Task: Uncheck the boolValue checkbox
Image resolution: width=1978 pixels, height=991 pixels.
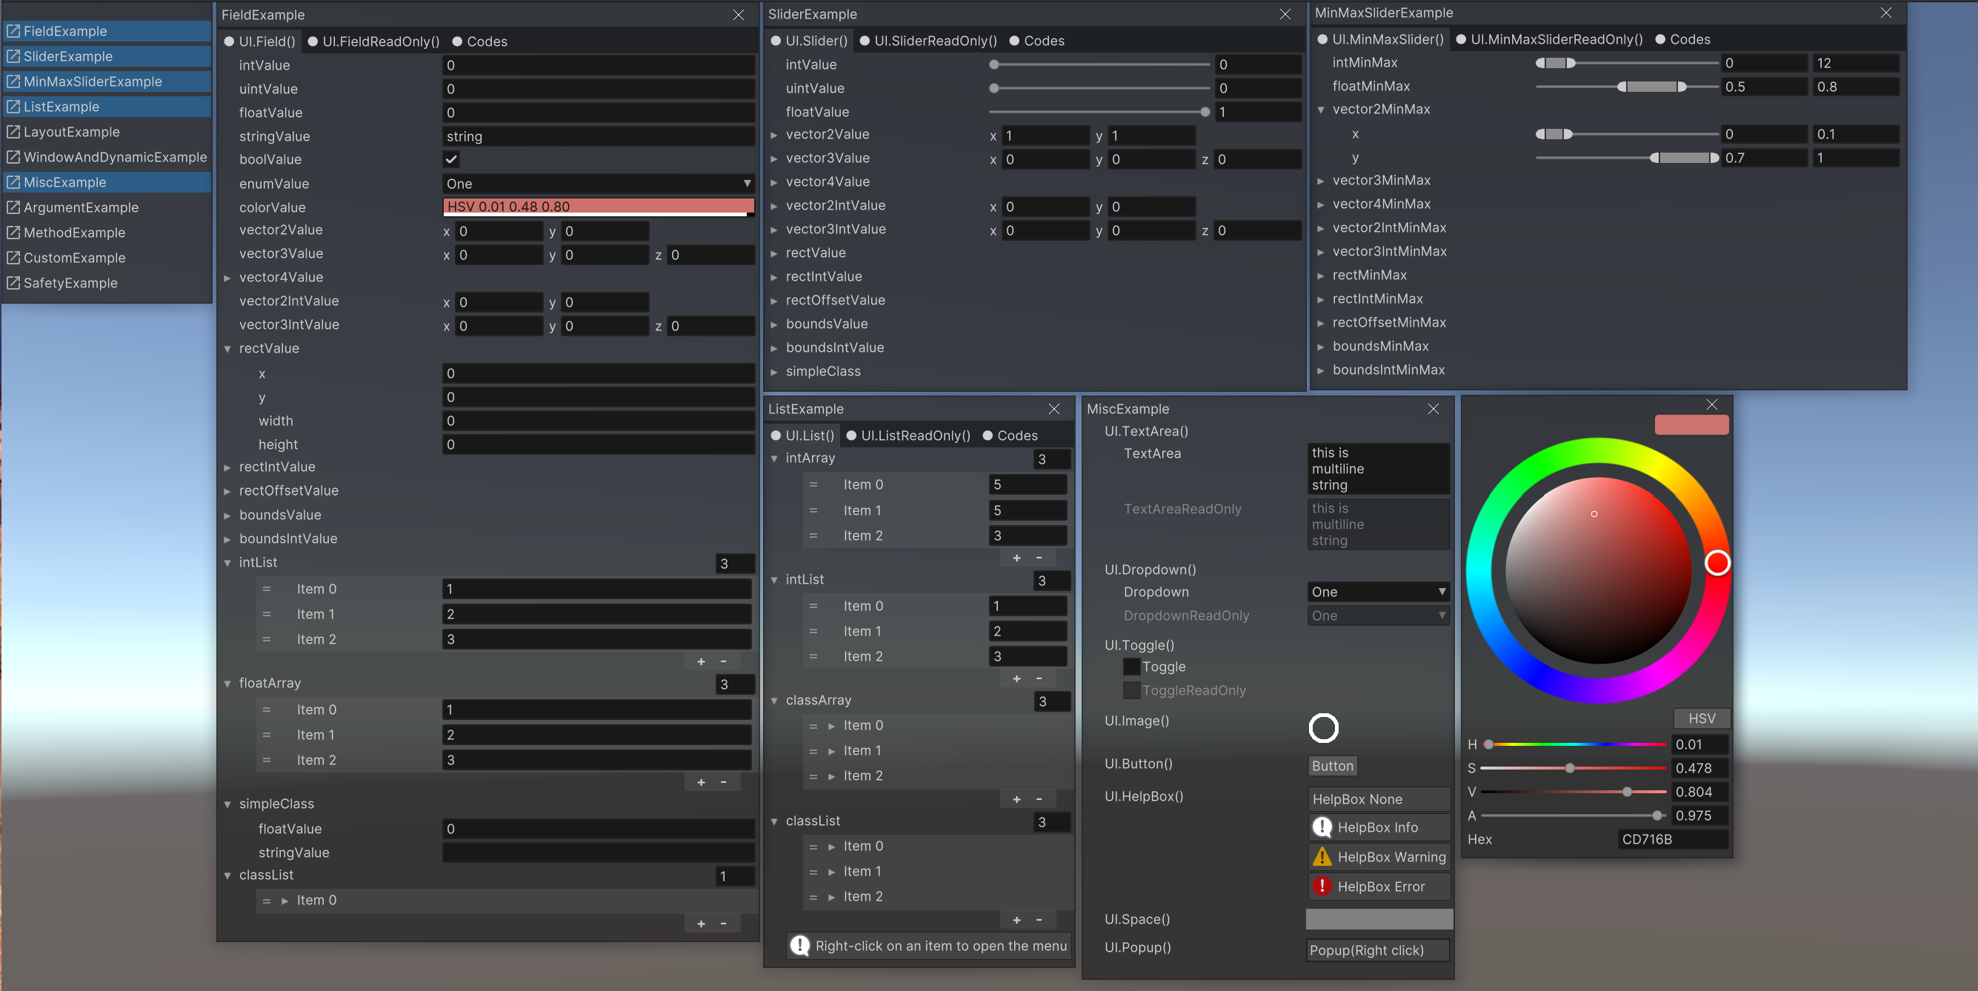Action: click(451, 160)
